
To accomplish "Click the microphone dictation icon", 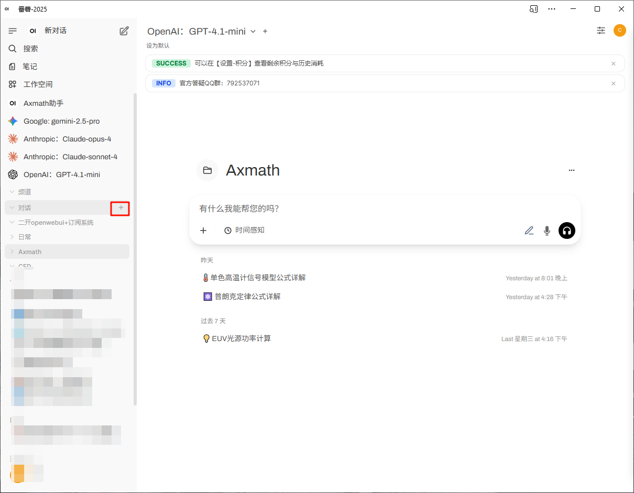I will 547,231.
